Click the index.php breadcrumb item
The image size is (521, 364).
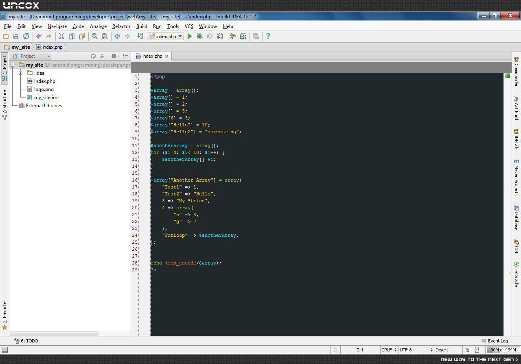pyautogui.click(x=49, y=47)
